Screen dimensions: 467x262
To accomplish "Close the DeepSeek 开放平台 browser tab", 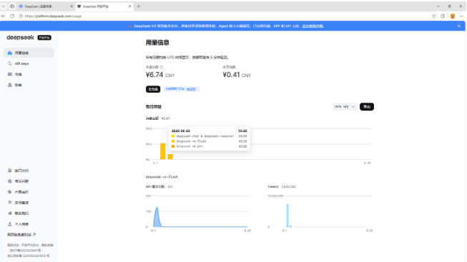I will [129, 6].
